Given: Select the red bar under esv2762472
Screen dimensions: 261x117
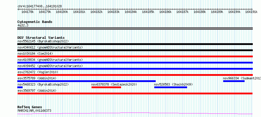Looking at the screenshot, I should tap(135, 75).
